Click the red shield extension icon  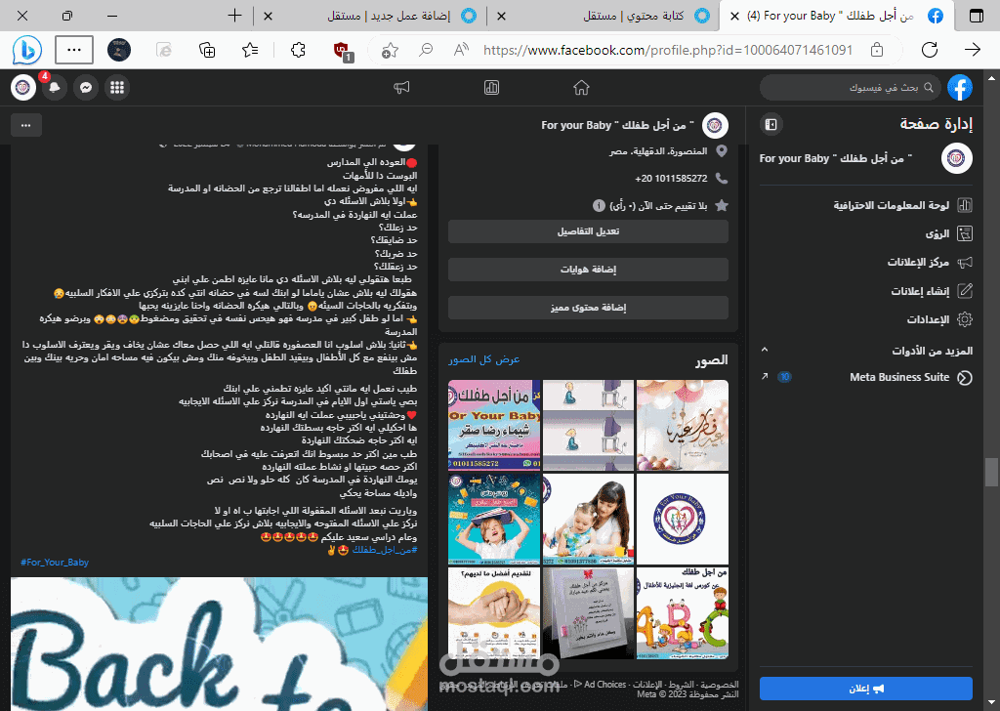[x=343, y=51]
